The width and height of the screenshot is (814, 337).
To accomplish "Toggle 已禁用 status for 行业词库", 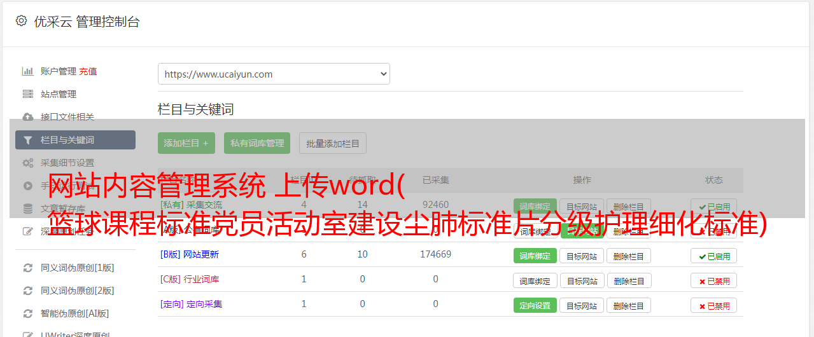I will pos(714,280).
